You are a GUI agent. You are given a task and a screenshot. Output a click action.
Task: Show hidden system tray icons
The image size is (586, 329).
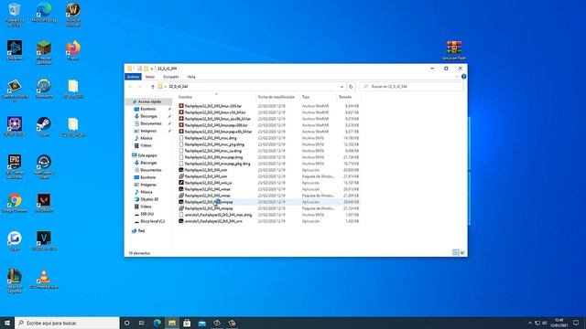(x=529, y=323)
